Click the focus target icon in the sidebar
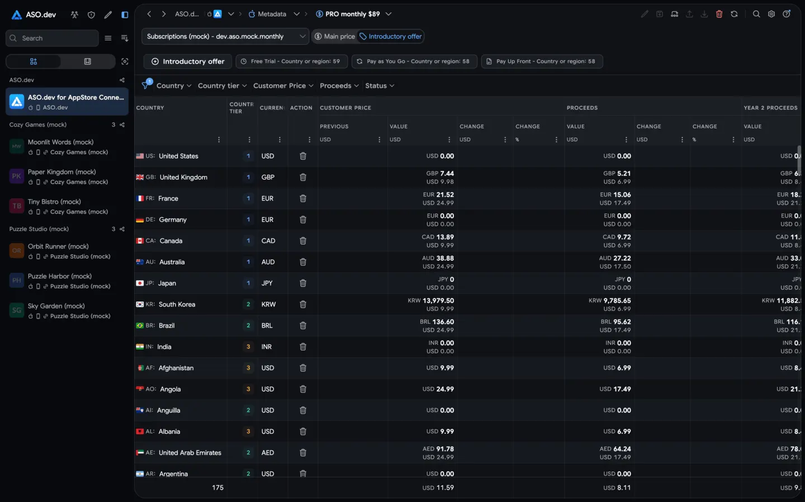Viewport: 805px width, 502px height. [x=125, y=61]
